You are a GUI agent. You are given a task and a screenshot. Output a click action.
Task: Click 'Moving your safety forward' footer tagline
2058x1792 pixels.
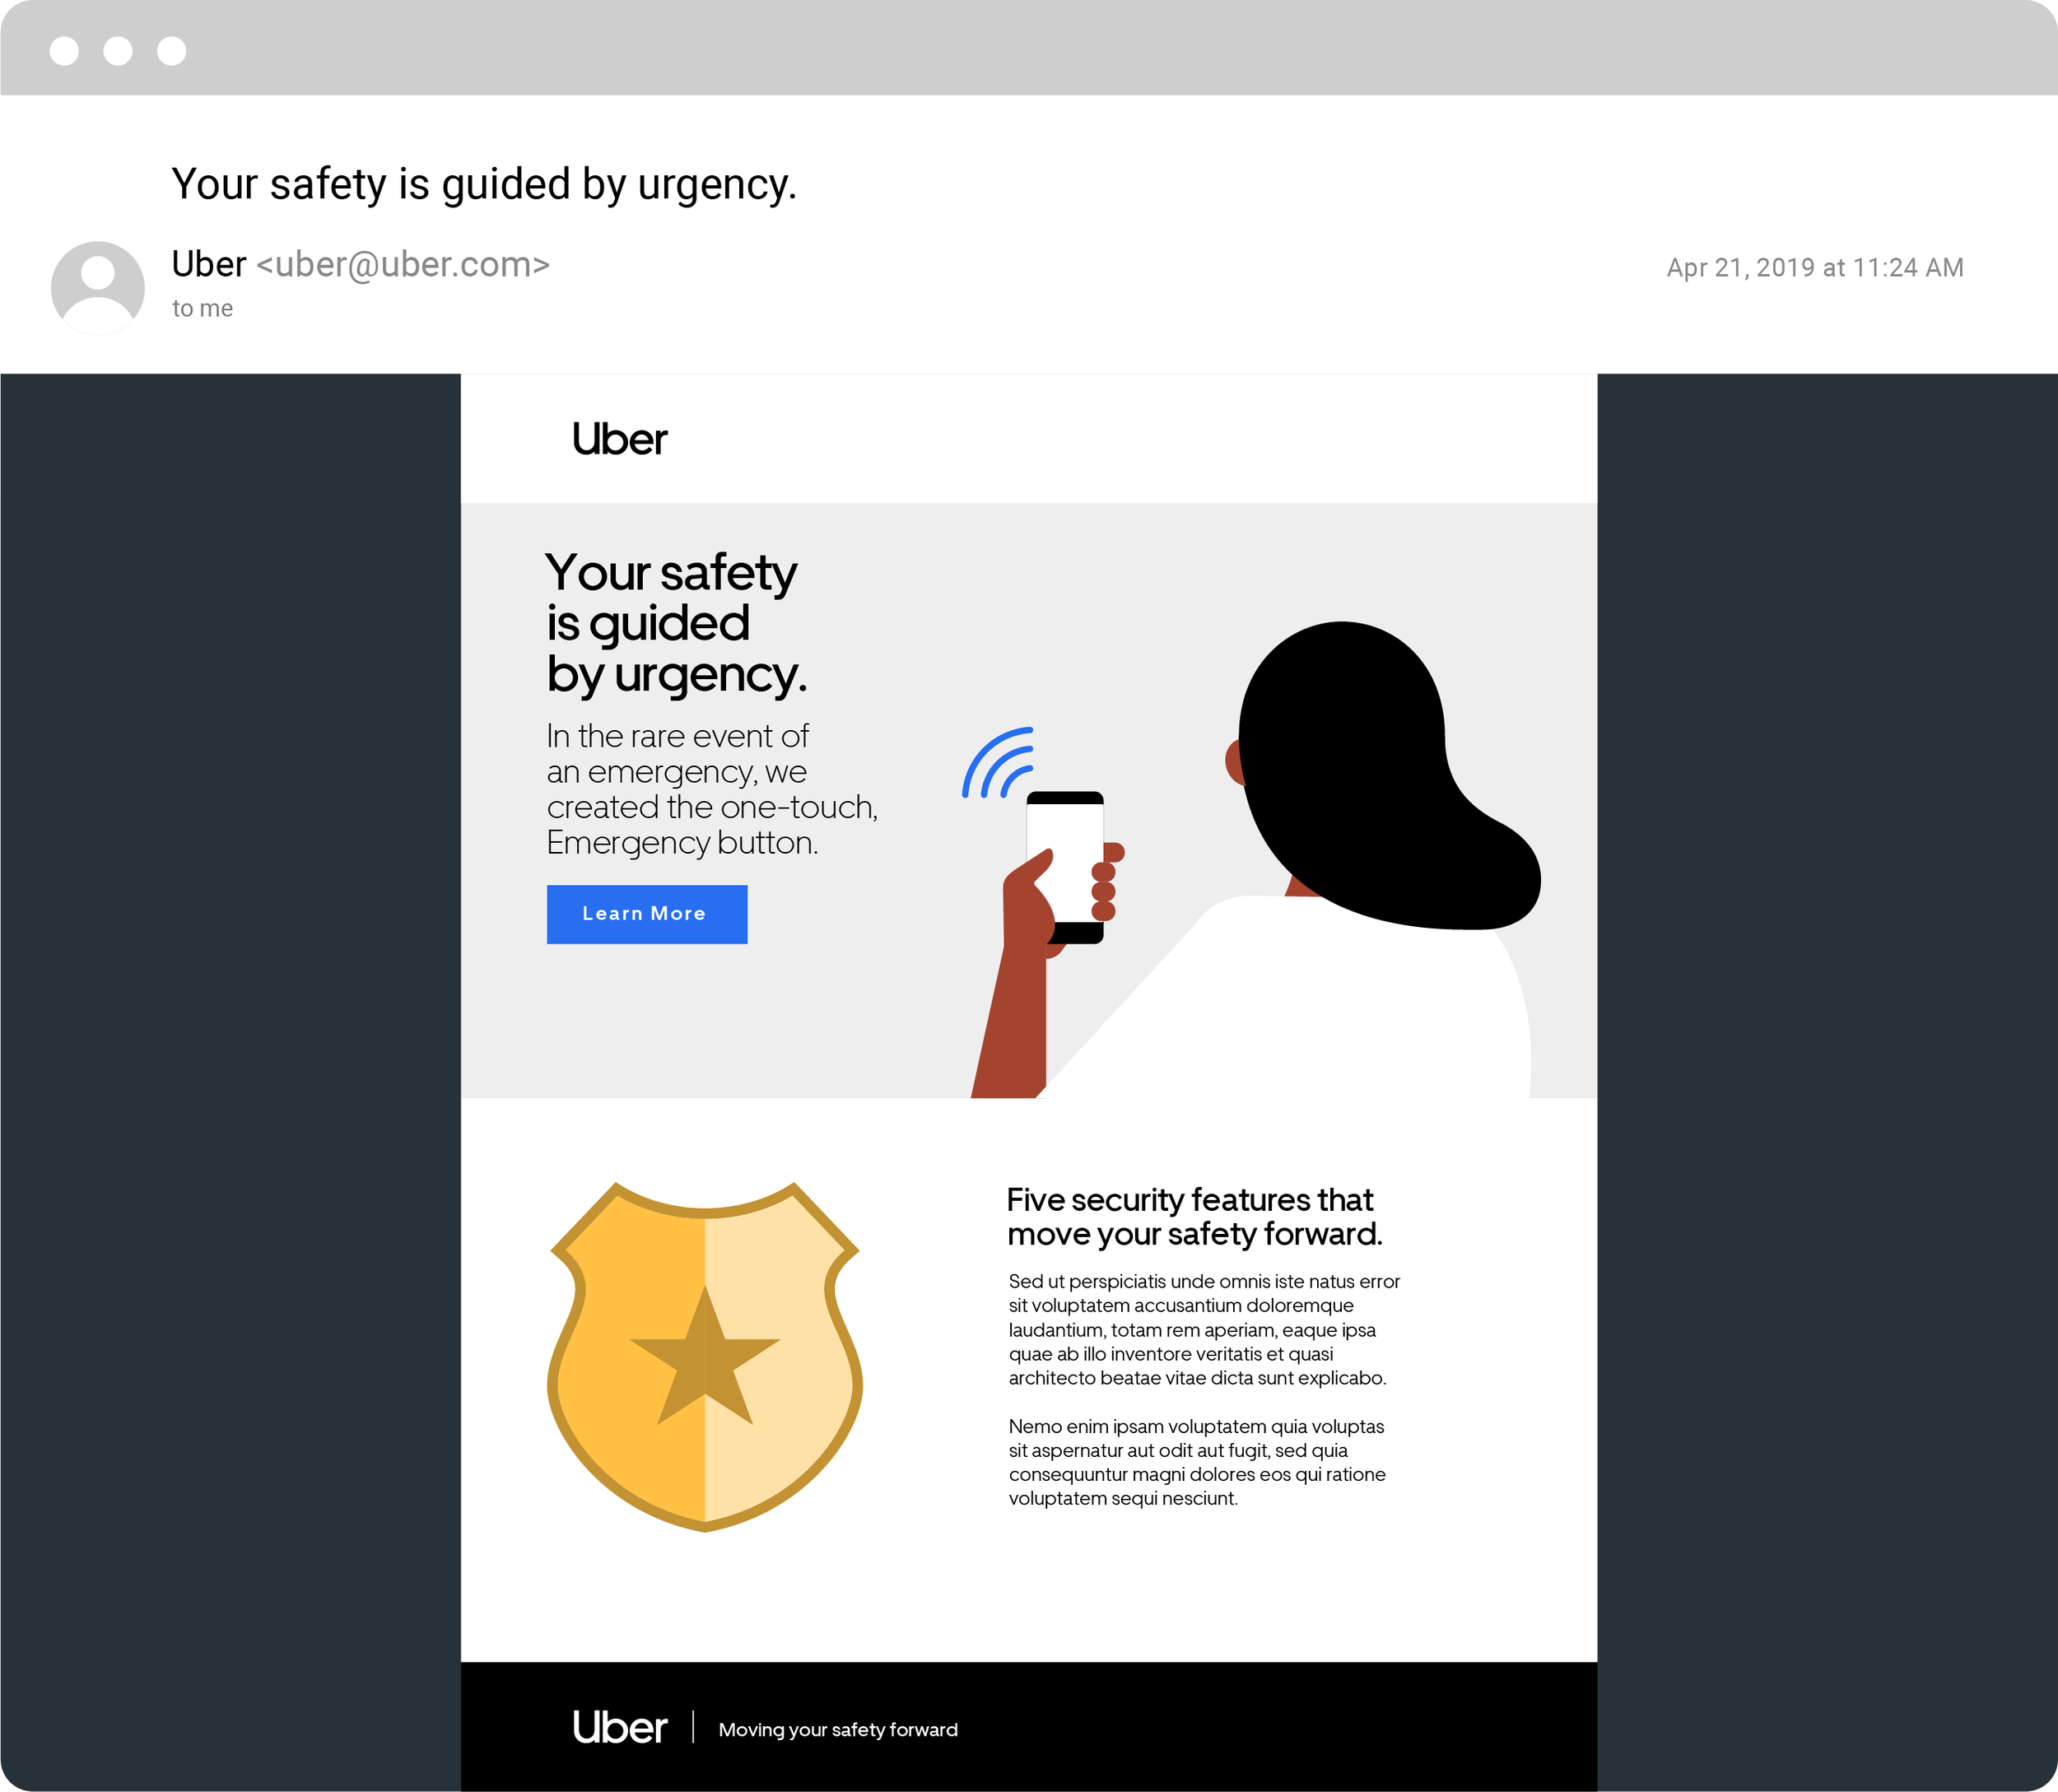(x=838, y=1729)
